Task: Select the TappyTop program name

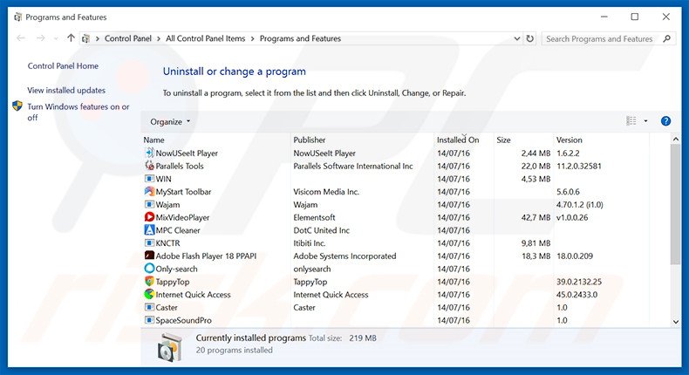Action: [x=173, y=282]
